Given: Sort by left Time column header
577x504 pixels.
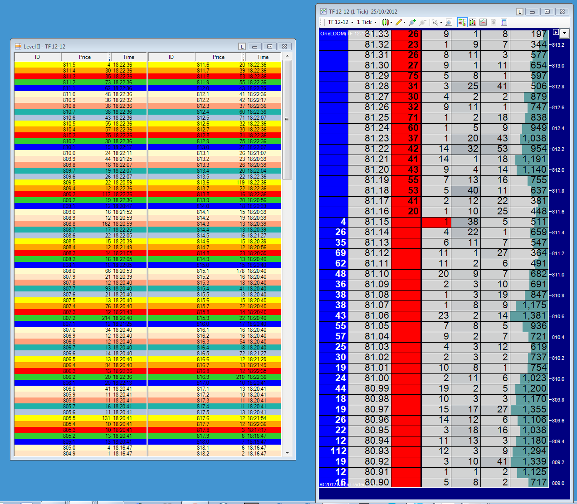Looking at the screenshot, I should (x=128, y=57).
